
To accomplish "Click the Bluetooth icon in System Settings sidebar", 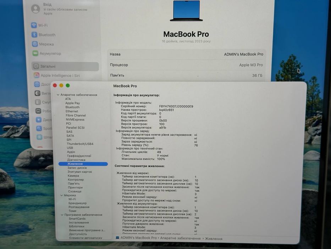I will click(34, 35).
